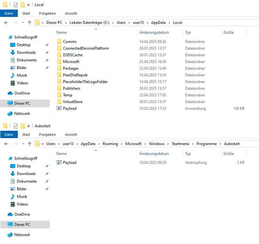Open Schnellzugriff in Local window sidebar

(x=25, y=37)
